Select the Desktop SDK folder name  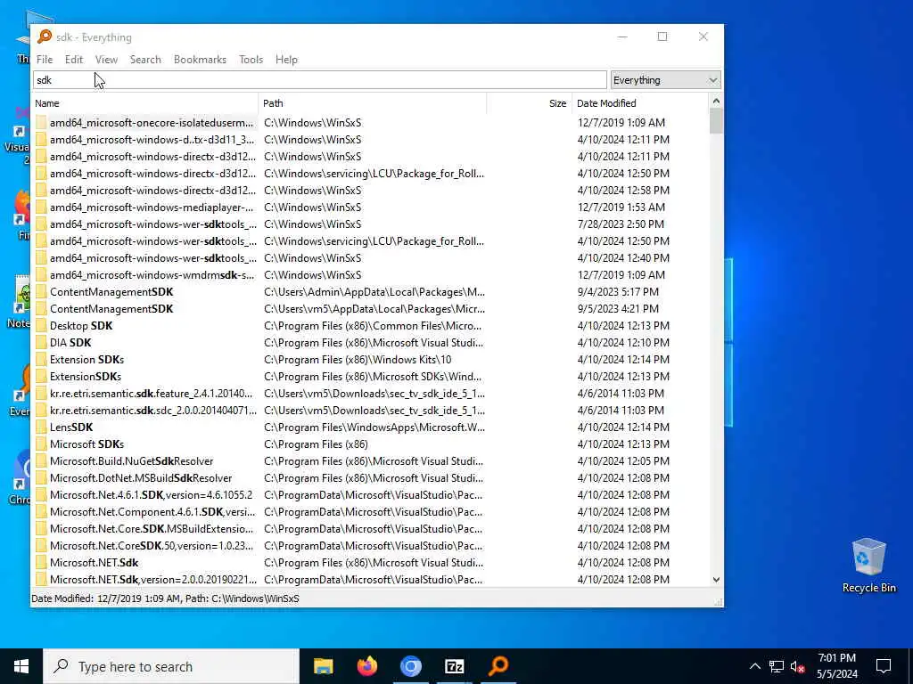[81, 326]
